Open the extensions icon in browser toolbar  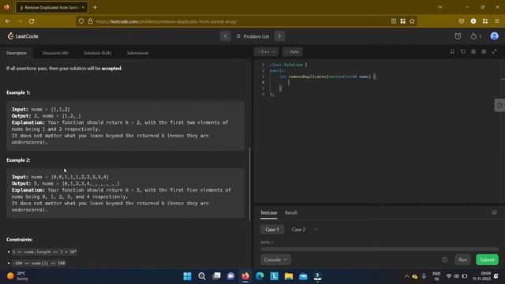point(485,21)
